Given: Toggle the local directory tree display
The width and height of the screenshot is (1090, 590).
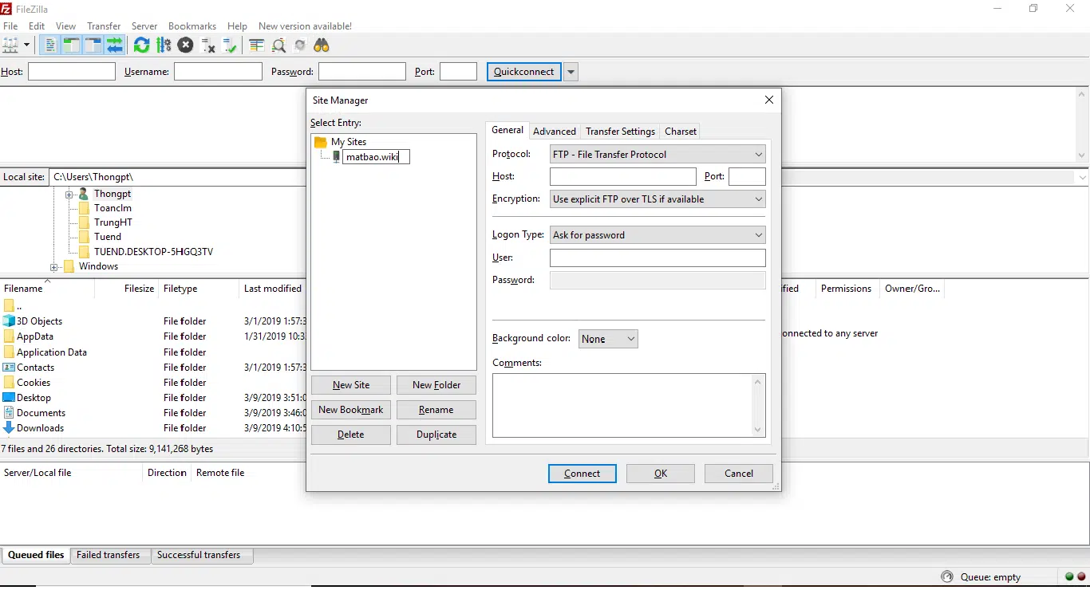Looking at the screenshot, I should pyautogui.click(x=72, y=45).
